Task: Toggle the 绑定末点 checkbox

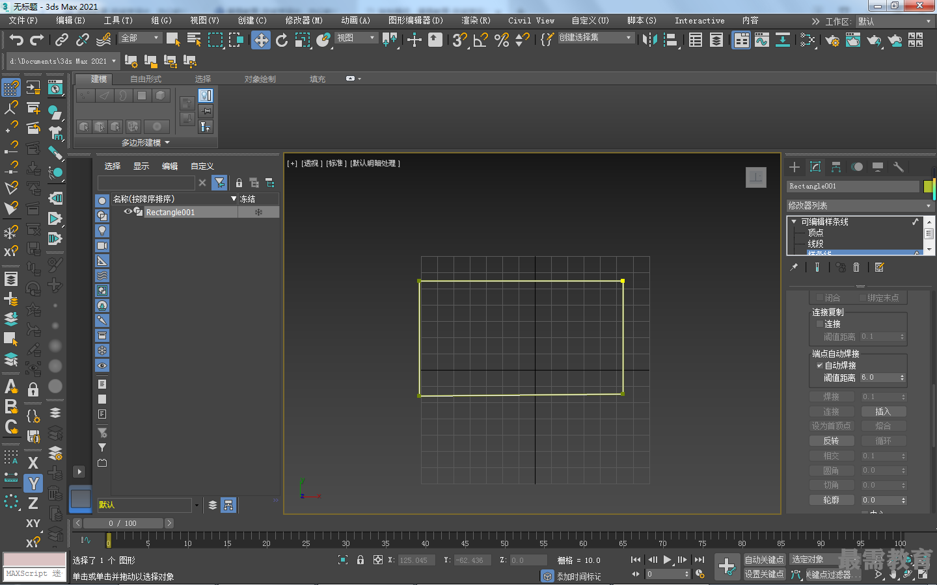Action: click(863, 298)
